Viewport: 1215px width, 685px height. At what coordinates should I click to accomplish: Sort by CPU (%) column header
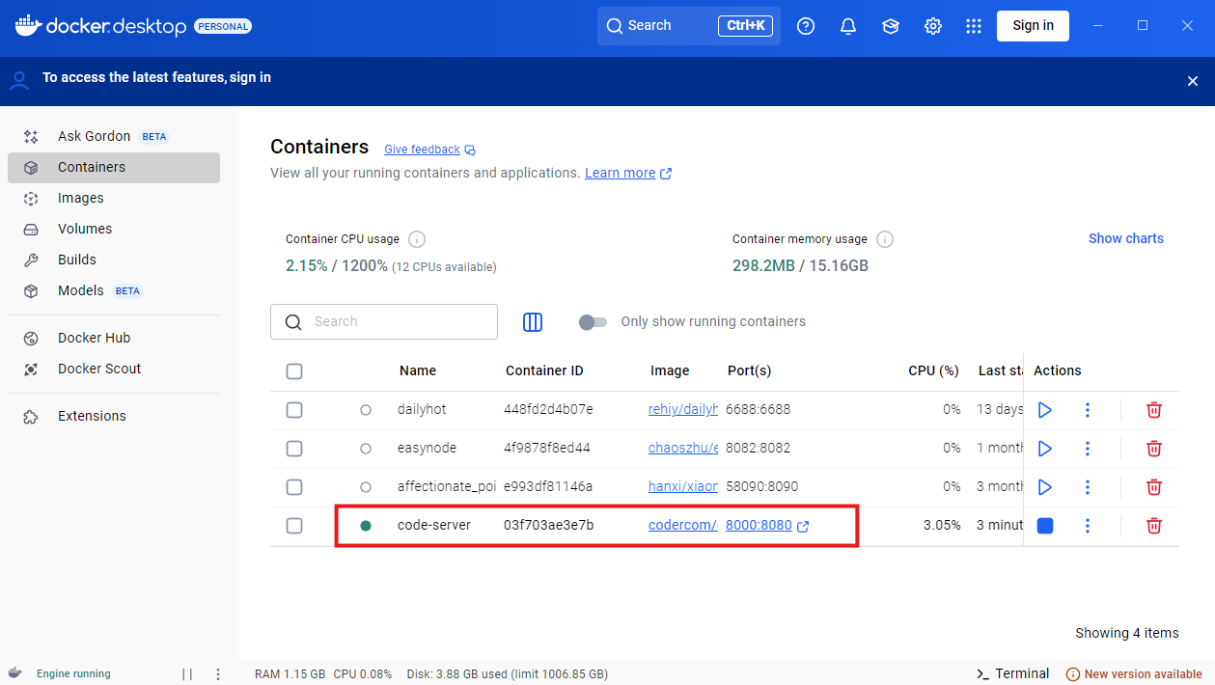pos(934,371)
